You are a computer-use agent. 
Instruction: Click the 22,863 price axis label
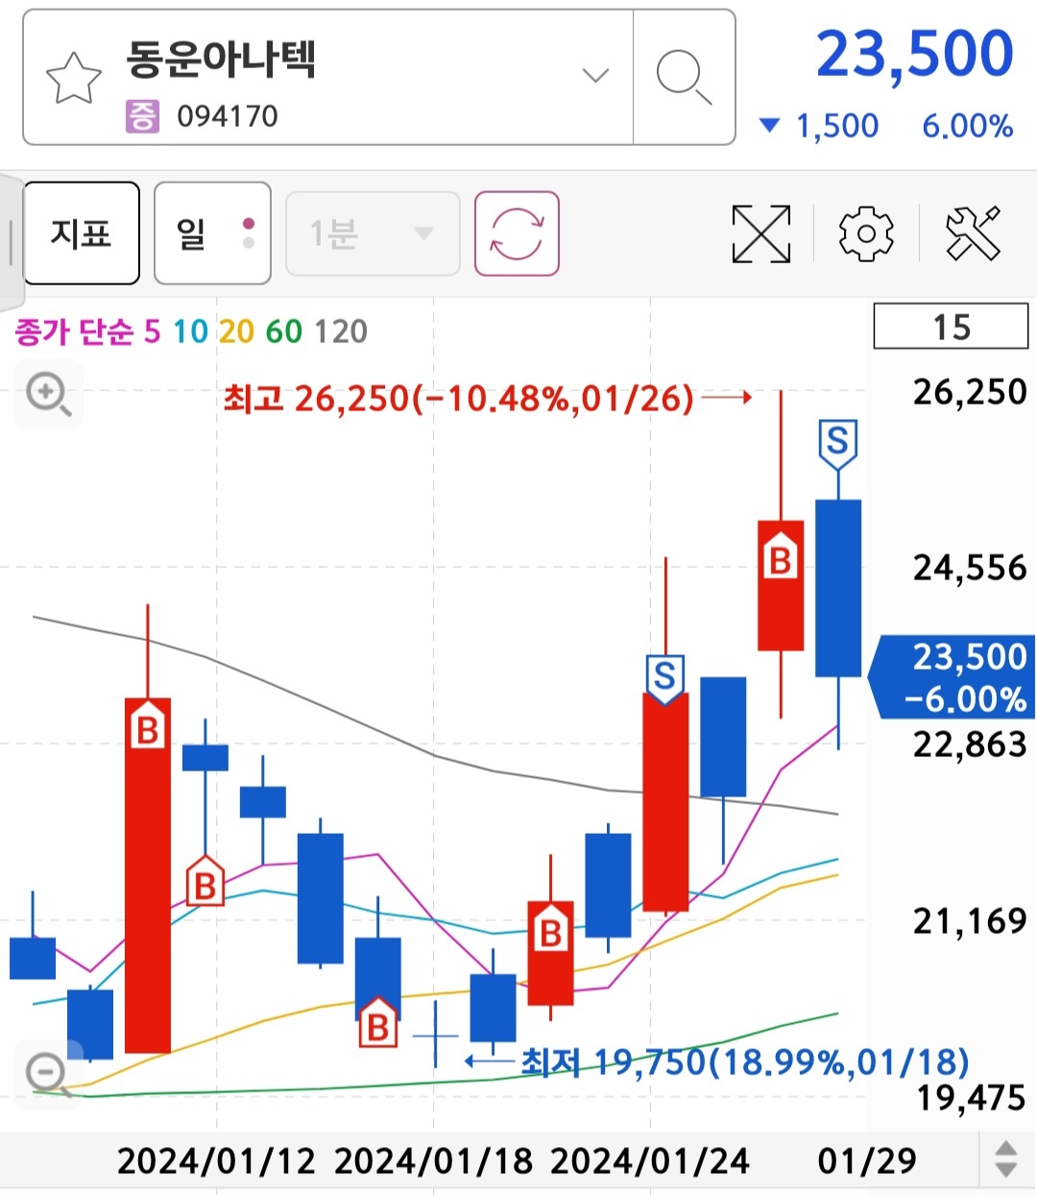pyautogui.click(x=970, y=744)
